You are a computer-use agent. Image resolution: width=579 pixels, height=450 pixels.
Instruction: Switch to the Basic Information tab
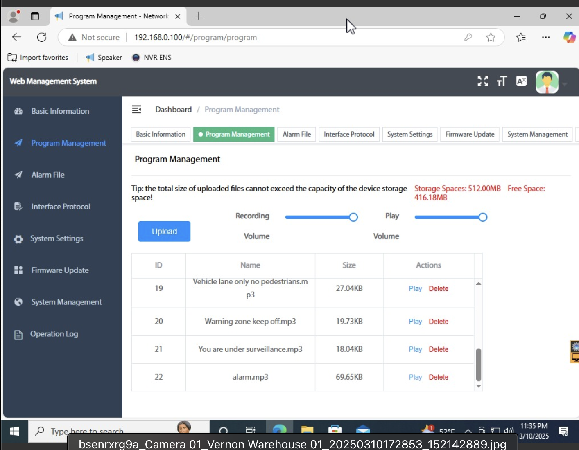[161, 134]
